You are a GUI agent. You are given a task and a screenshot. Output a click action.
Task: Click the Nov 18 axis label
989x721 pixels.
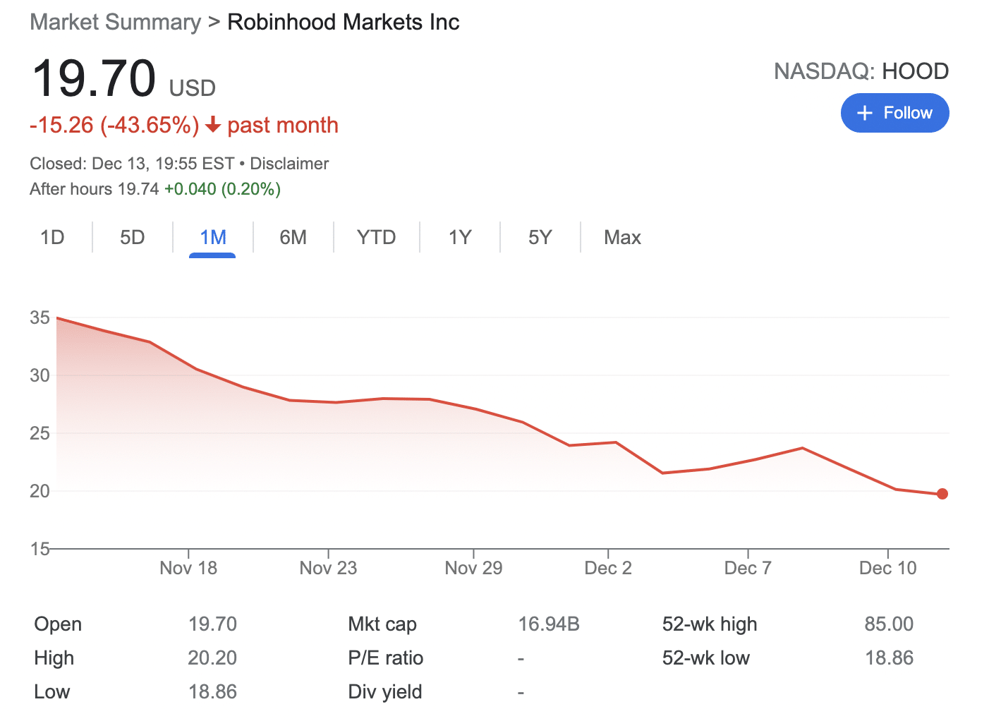point(188,568)
